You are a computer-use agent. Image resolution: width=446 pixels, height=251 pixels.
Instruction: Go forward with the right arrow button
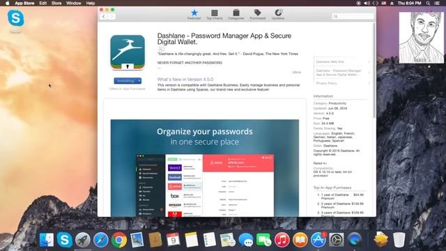[111, 17]
